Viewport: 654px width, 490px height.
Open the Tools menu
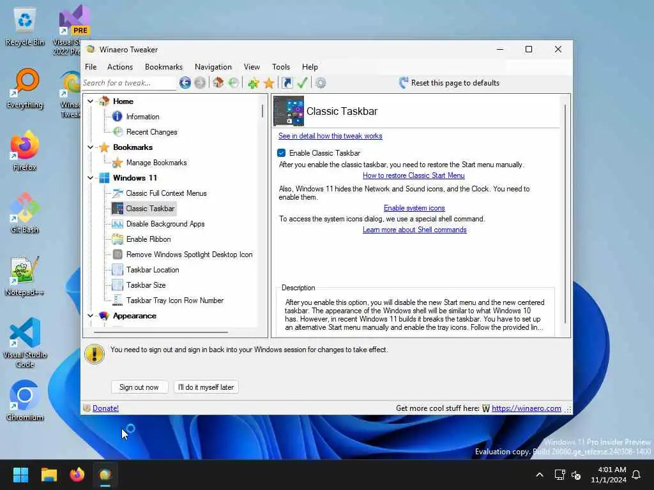(281, 66)
